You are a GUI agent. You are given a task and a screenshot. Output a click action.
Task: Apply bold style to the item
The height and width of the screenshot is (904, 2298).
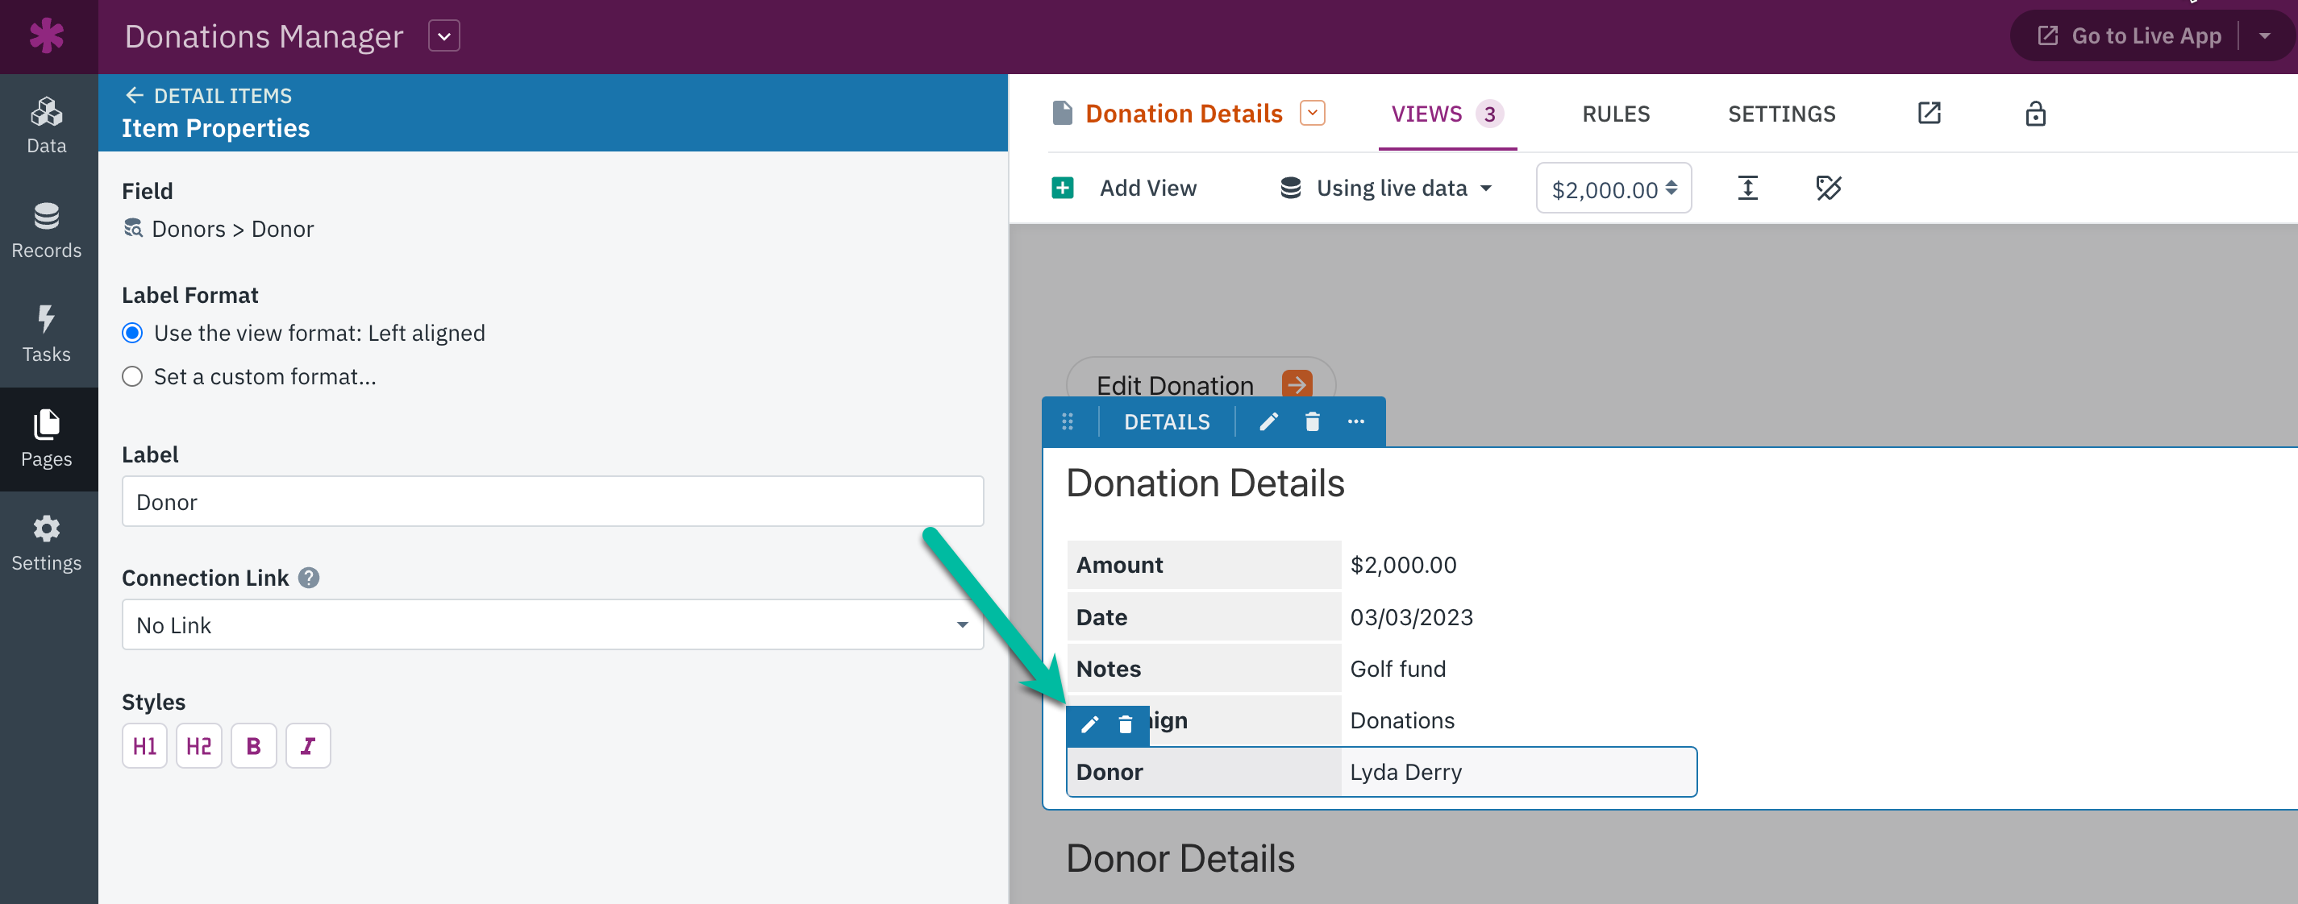253,745
